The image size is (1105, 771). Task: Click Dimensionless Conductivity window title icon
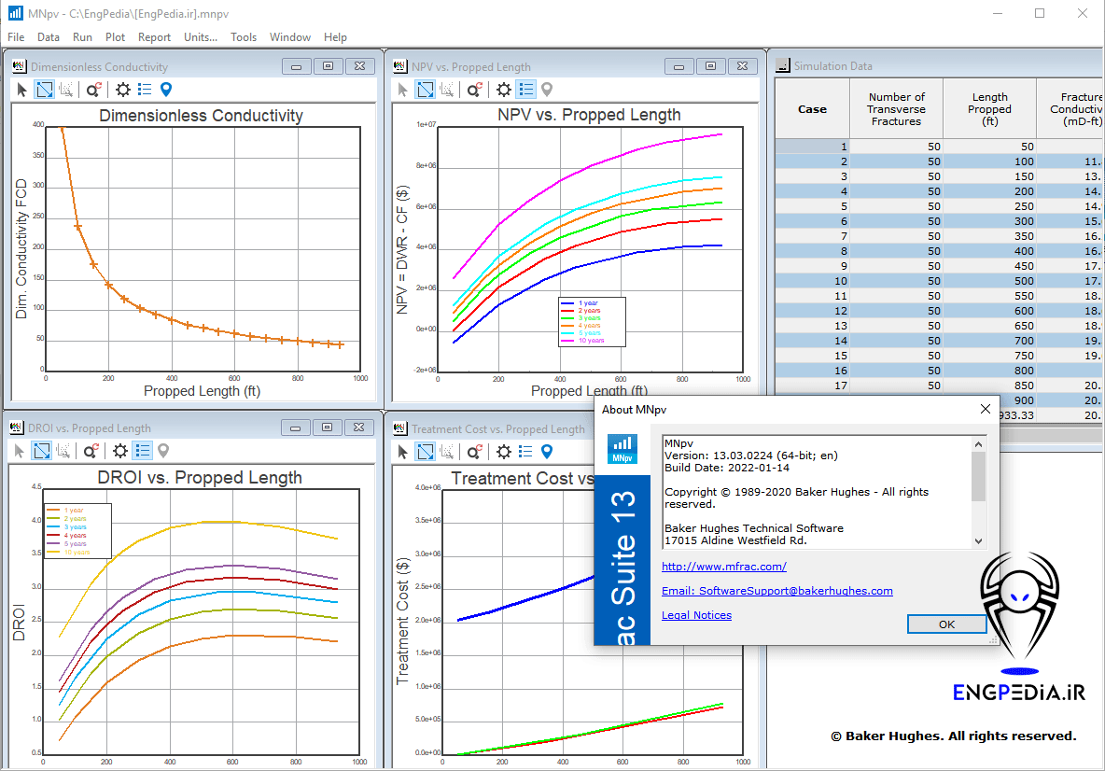pyautogui.click(x=19, y=66)
